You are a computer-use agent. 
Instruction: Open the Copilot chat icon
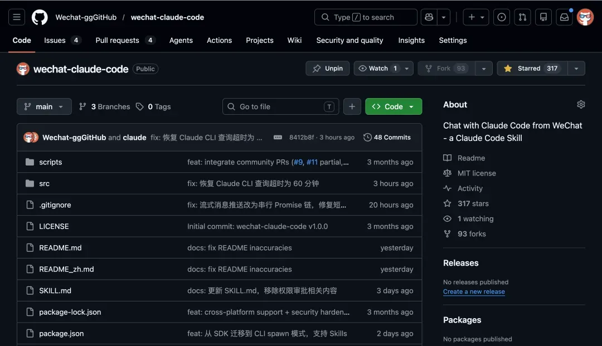tap(429, 17)
